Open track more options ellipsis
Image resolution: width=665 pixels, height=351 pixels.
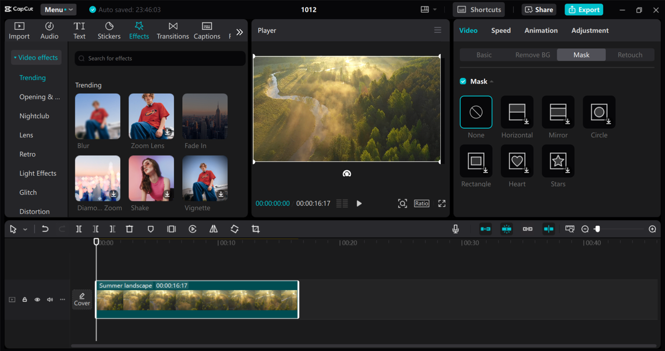pyautogui.click(x=62, y=300)
